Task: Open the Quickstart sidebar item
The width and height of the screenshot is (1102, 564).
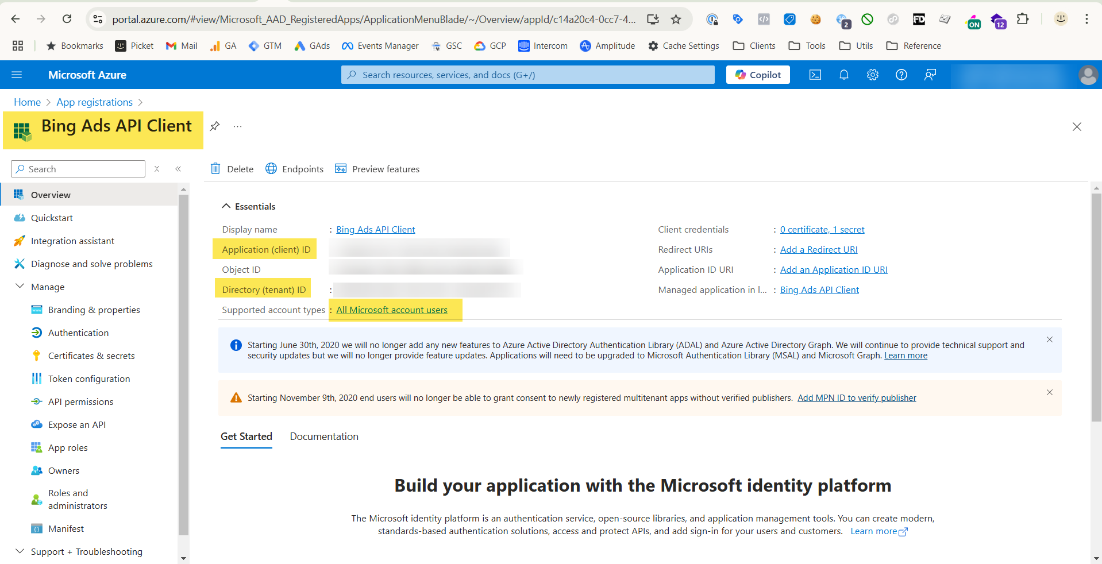Action: 52,218
